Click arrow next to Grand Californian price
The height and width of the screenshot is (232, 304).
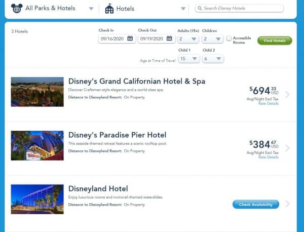(287, 94)
